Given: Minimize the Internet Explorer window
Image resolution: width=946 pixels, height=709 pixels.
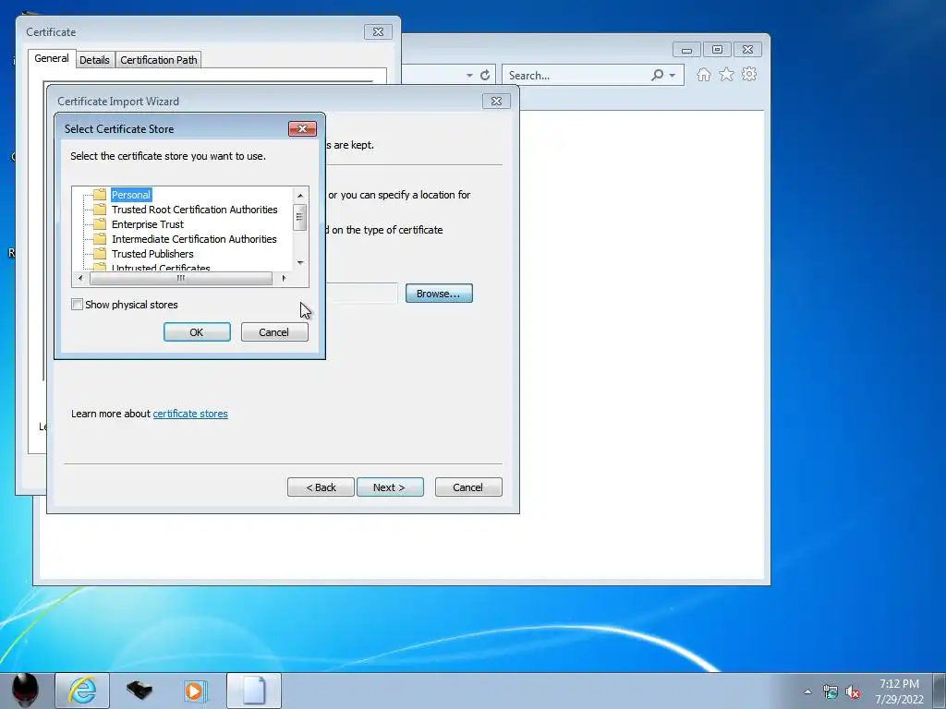Looking at the screenshot, I should (686, 50).
